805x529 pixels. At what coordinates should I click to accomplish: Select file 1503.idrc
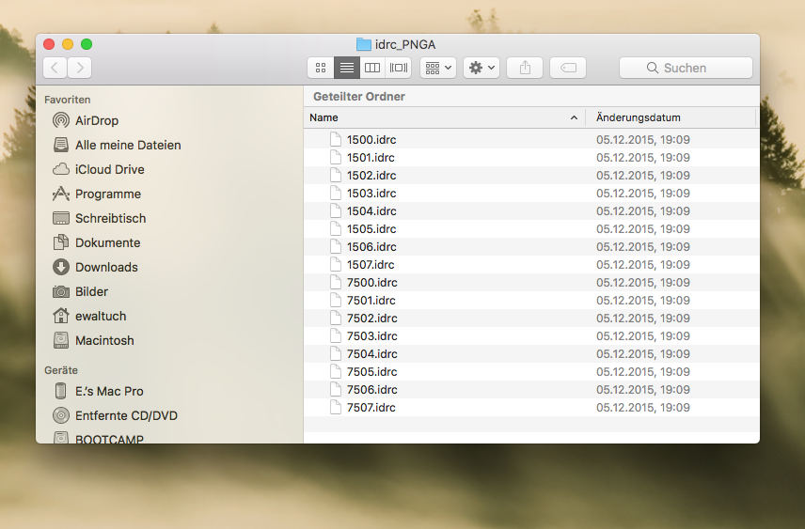point(531,194)
